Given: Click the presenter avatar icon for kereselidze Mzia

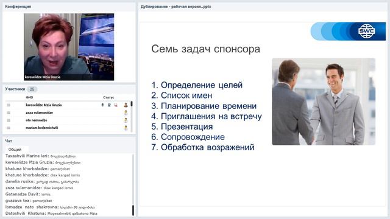Looking at the screenshot, I should [126, 105].
